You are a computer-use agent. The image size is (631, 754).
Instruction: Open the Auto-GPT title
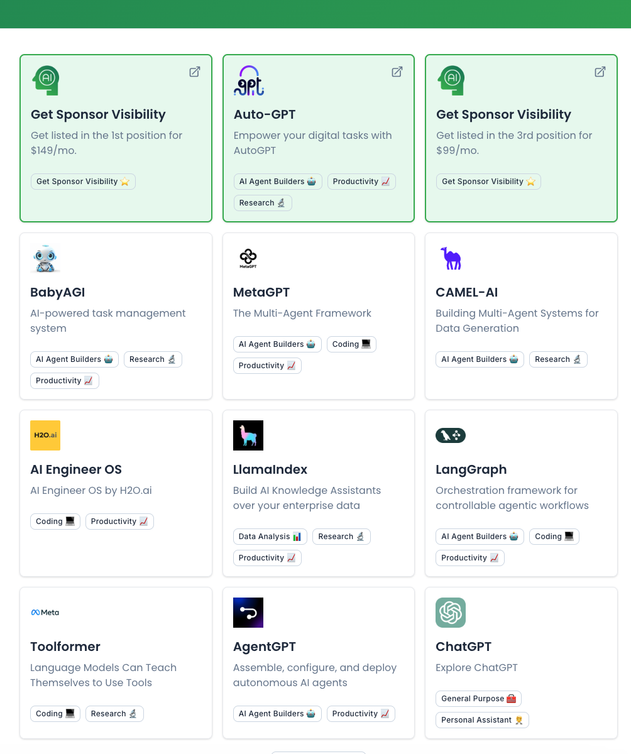pos(265,114)
